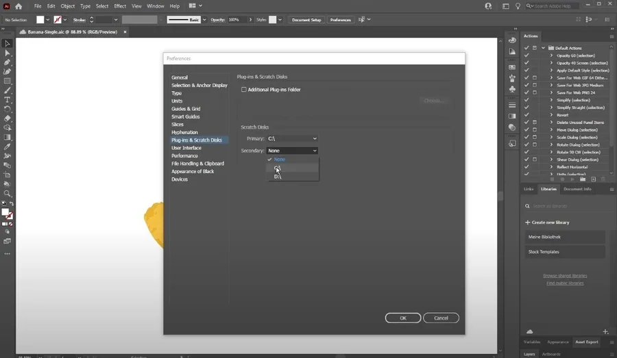Image resolution: width=617 pixels, height=358 pixels.
Task: Open the Symbols panel club icon
Action: click(x=512, y=89)
